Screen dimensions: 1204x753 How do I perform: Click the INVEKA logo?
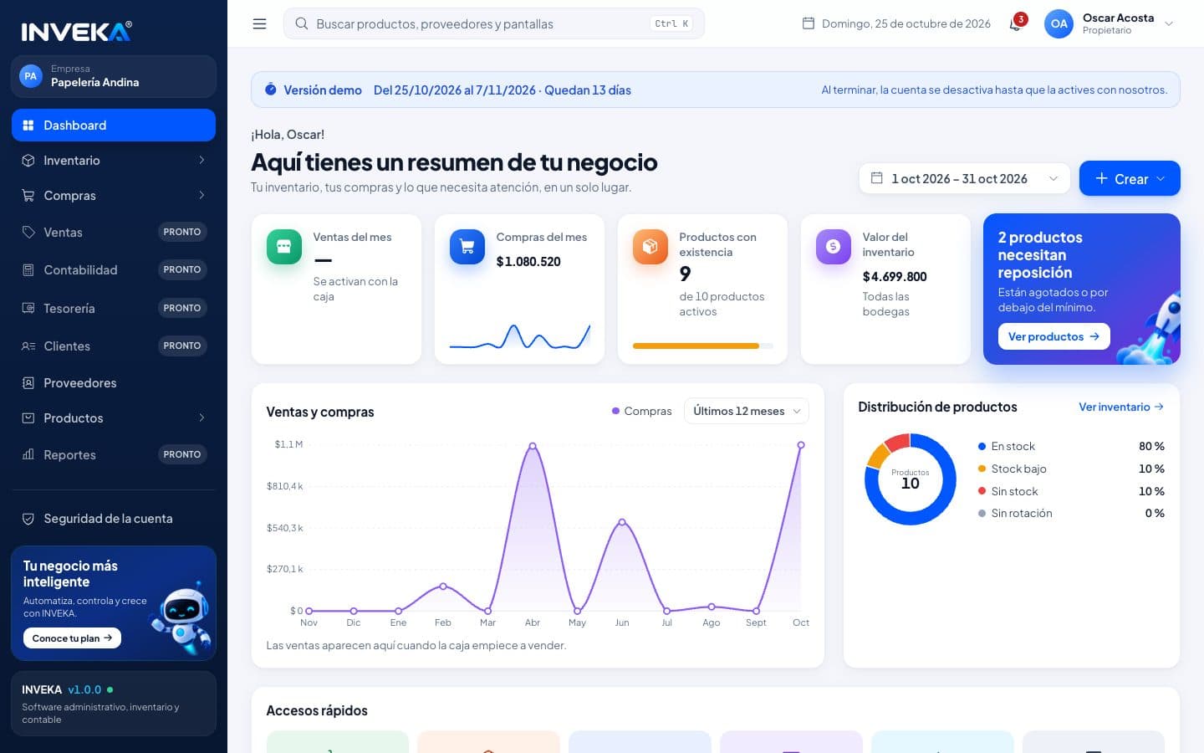pos(77,32)
